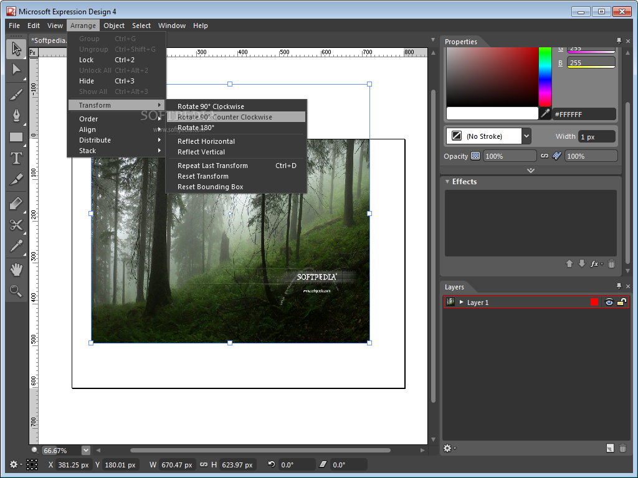The image size is (638, 478).
Task: Move effect down with down arrow
Action: (582, 264)
